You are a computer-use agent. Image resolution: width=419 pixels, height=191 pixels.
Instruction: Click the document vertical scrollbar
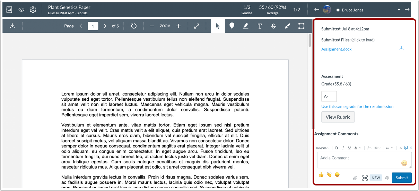pyautogui.click(x=310, y=40)
